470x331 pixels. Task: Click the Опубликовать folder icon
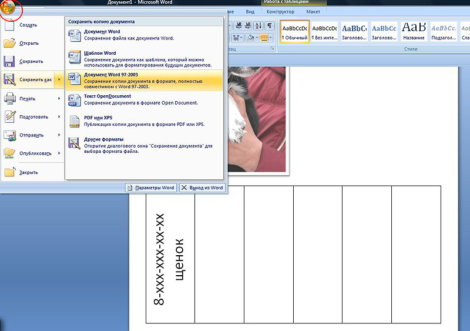click(9, 153)
